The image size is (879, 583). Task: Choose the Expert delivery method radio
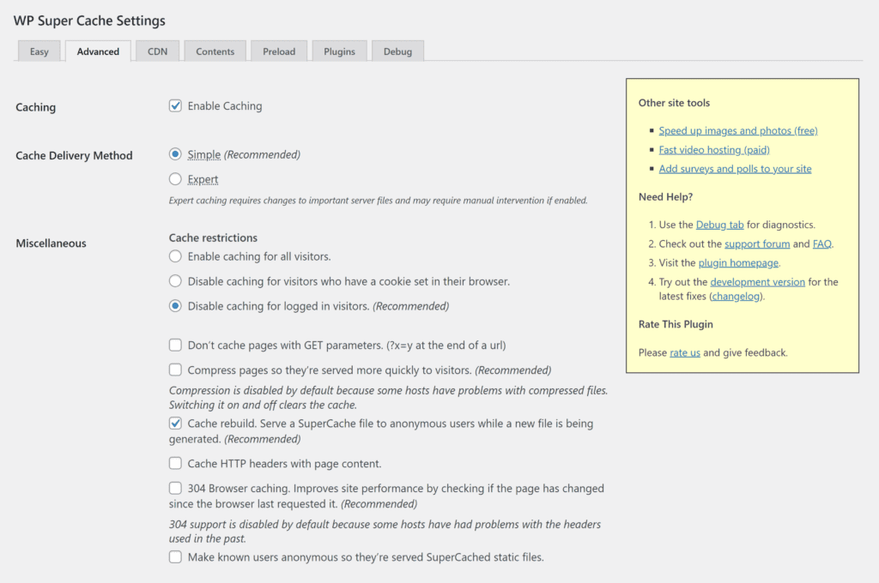(175, 178)
